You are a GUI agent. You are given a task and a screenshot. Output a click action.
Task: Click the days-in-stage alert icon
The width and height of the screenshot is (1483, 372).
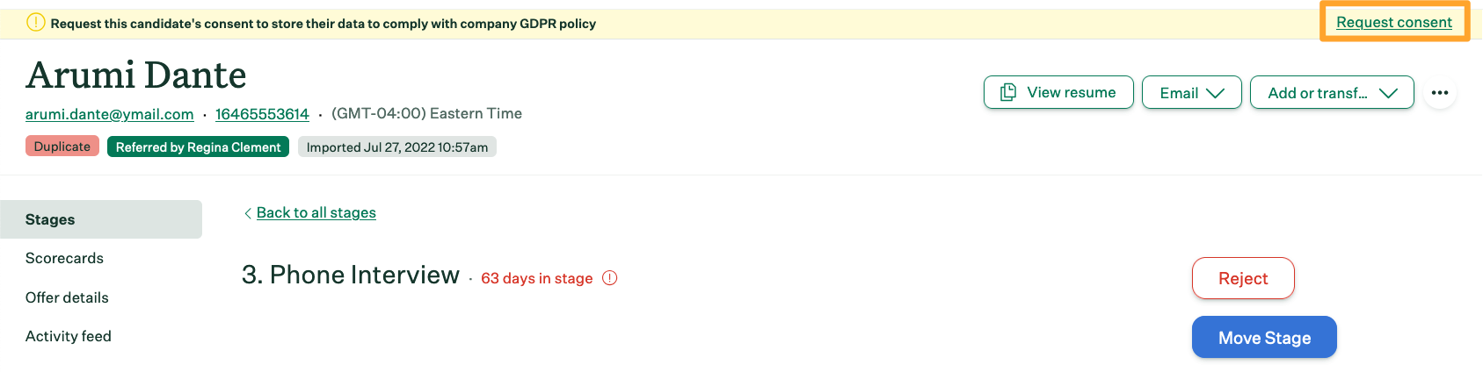coord(610,278)
